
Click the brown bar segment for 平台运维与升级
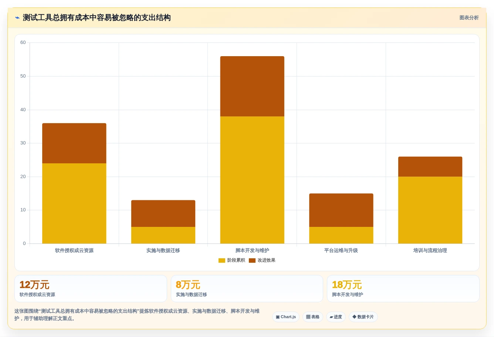pos(341,210)
